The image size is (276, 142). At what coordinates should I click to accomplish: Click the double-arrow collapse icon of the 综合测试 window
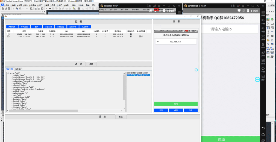tap(179, 6)
